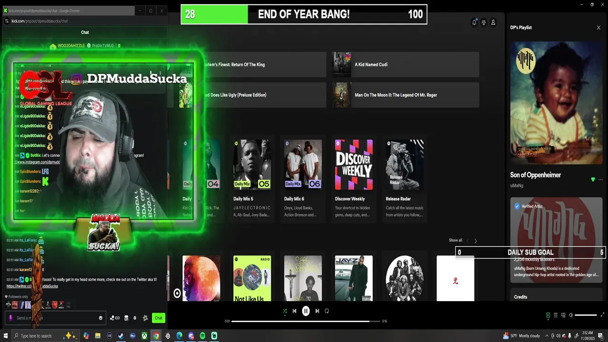This screenshot has width=608, height=342.
Task: Go to previous carousel page arrow
Action: (x=467, y=241)
